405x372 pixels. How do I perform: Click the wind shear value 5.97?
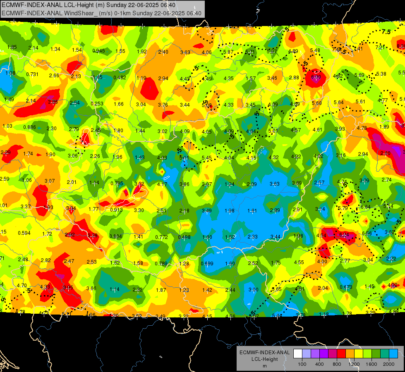tap(272, 51)
